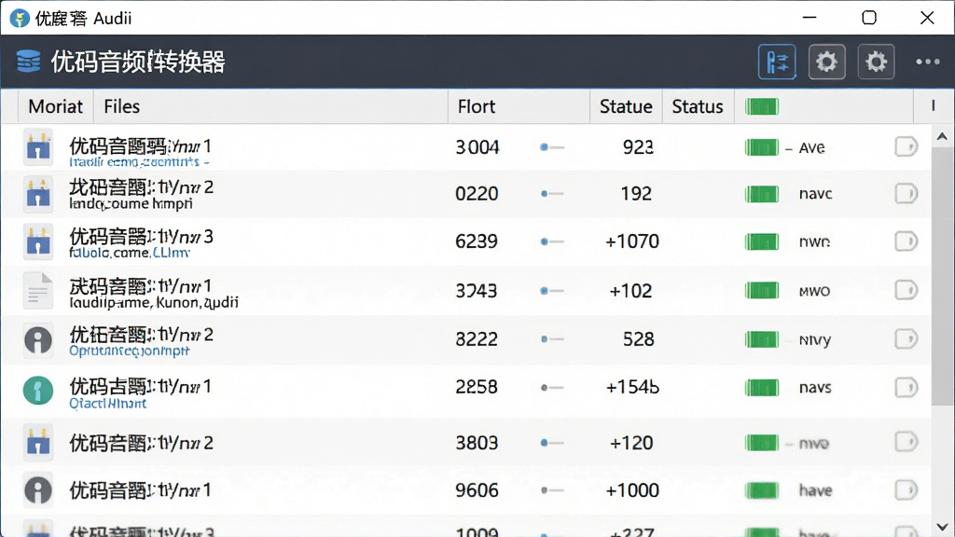Click the dark round icon in the 9606 row
This screenshot has height=537, width=955.
click(38, 490)
